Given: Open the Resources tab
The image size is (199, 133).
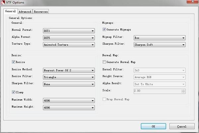Looking at the screenshot, I should point(40,12).
